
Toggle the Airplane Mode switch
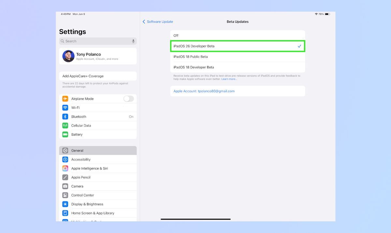coord(129,99)
